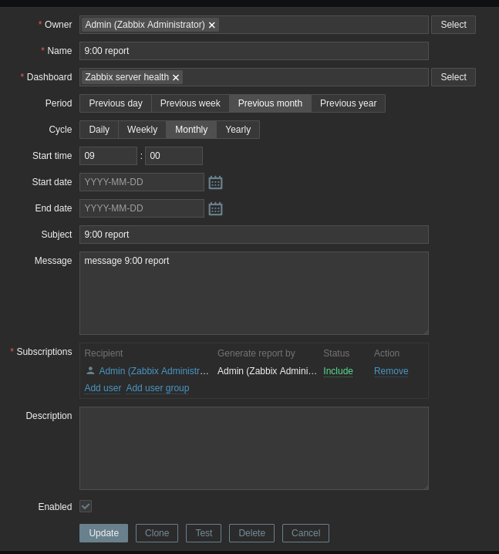Remove Admin from the Owner field
499x554 pixels.
point(212,25)
